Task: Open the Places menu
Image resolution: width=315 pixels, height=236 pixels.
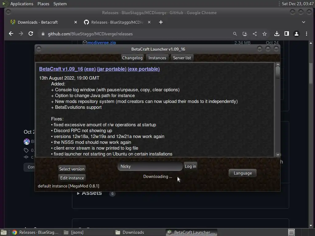Action: click(x=43, y=4)
